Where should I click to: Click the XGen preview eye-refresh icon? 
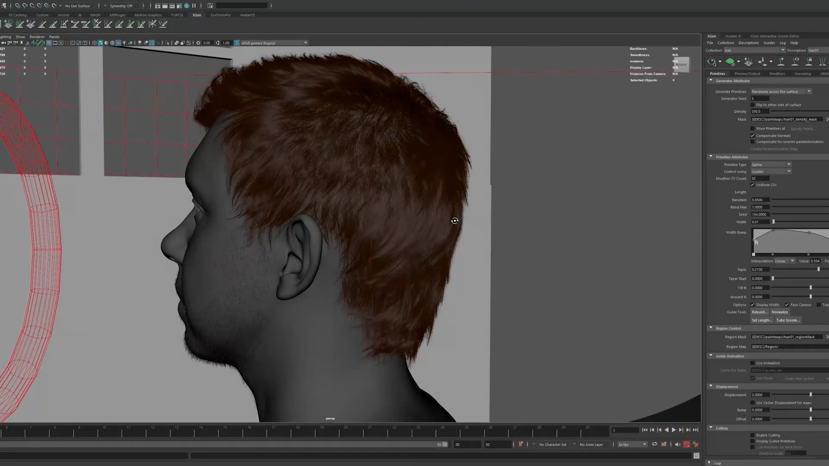pyautogui.click(x=712, y=62)
